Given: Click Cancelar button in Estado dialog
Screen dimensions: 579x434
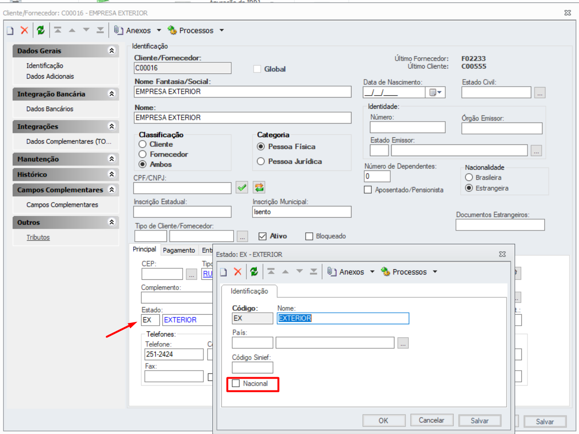Looking at the screenshot, I should click(432, 420).
